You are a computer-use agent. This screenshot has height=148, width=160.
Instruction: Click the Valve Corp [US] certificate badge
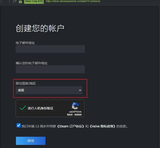[34, 1]
